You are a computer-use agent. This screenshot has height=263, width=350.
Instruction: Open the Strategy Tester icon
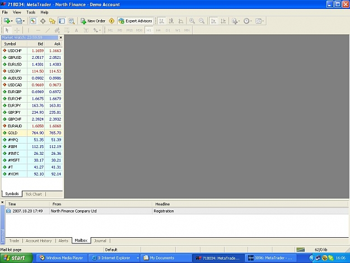coord(72,21)
